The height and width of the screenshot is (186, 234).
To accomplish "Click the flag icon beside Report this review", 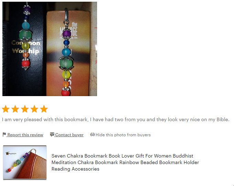I will pos(4,135).
